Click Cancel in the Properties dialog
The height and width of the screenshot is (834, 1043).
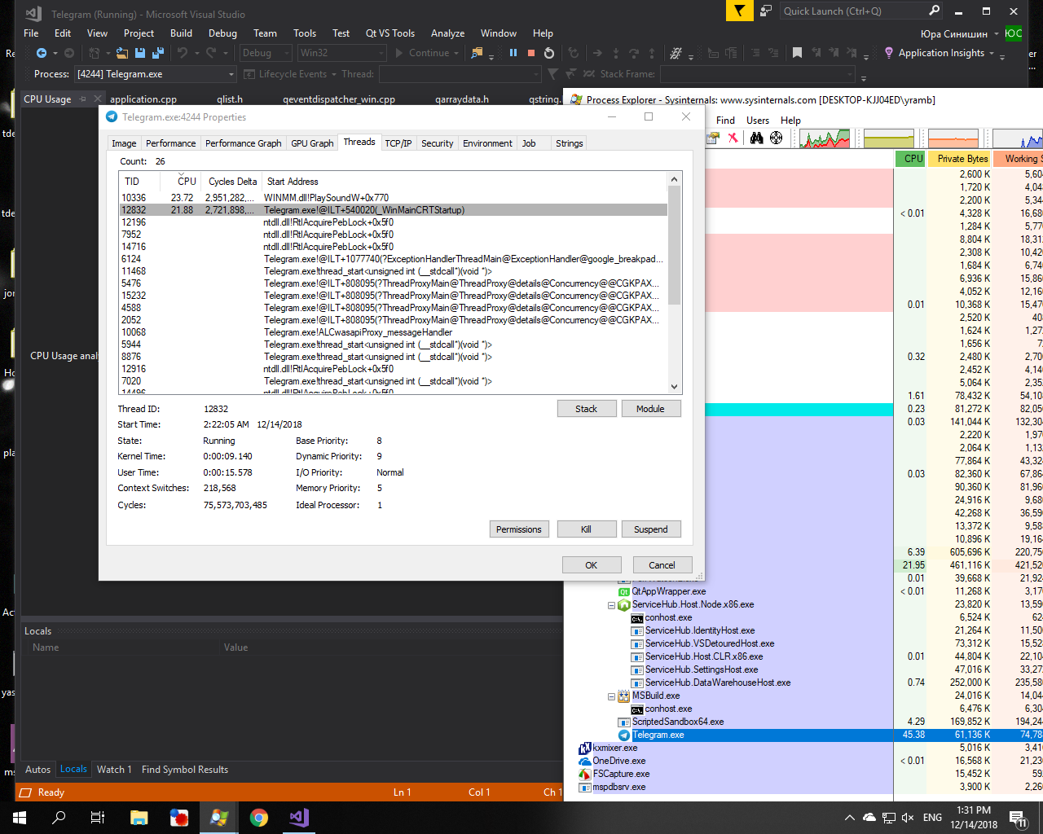click(x=662, y=565)
